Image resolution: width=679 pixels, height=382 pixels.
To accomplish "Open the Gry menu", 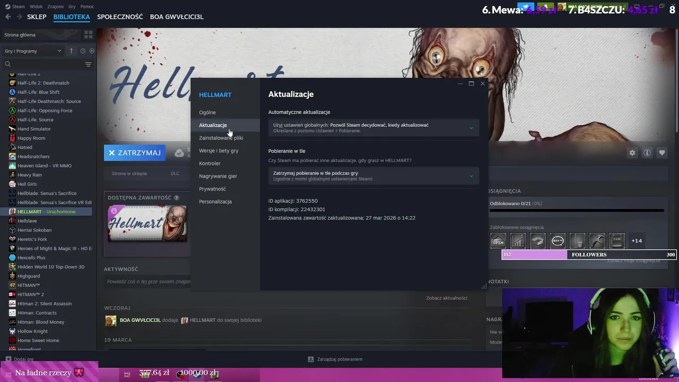I will [x=72, y=6].
